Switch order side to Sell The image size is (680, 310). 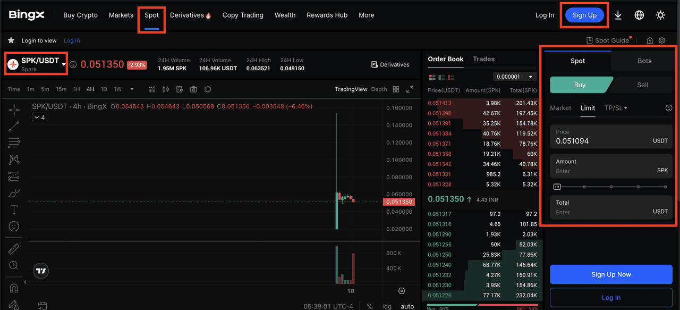tap(642, 85)
